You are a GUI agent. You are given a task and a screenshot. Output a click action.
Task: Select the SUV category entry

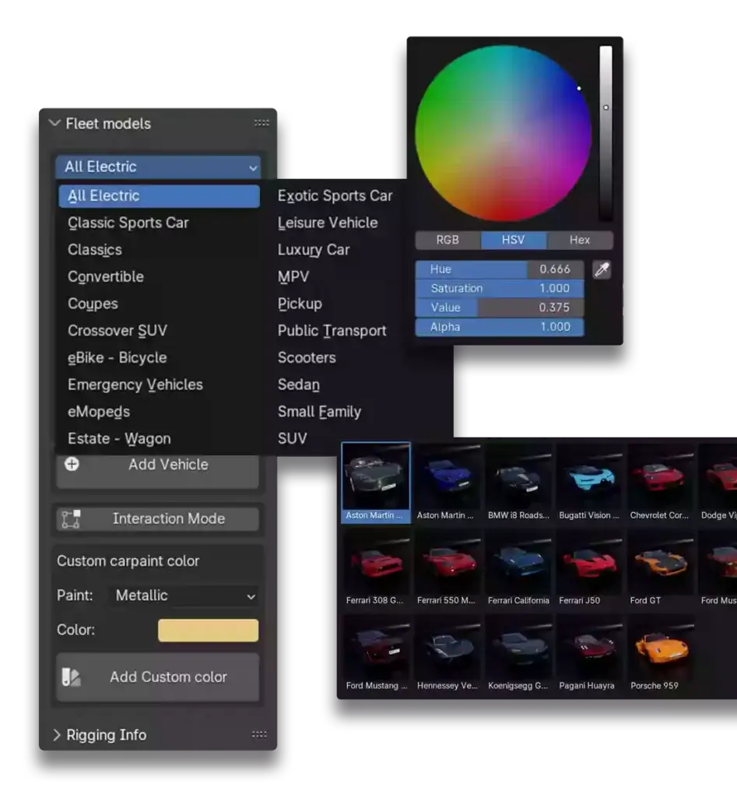[x=293, y=438]
